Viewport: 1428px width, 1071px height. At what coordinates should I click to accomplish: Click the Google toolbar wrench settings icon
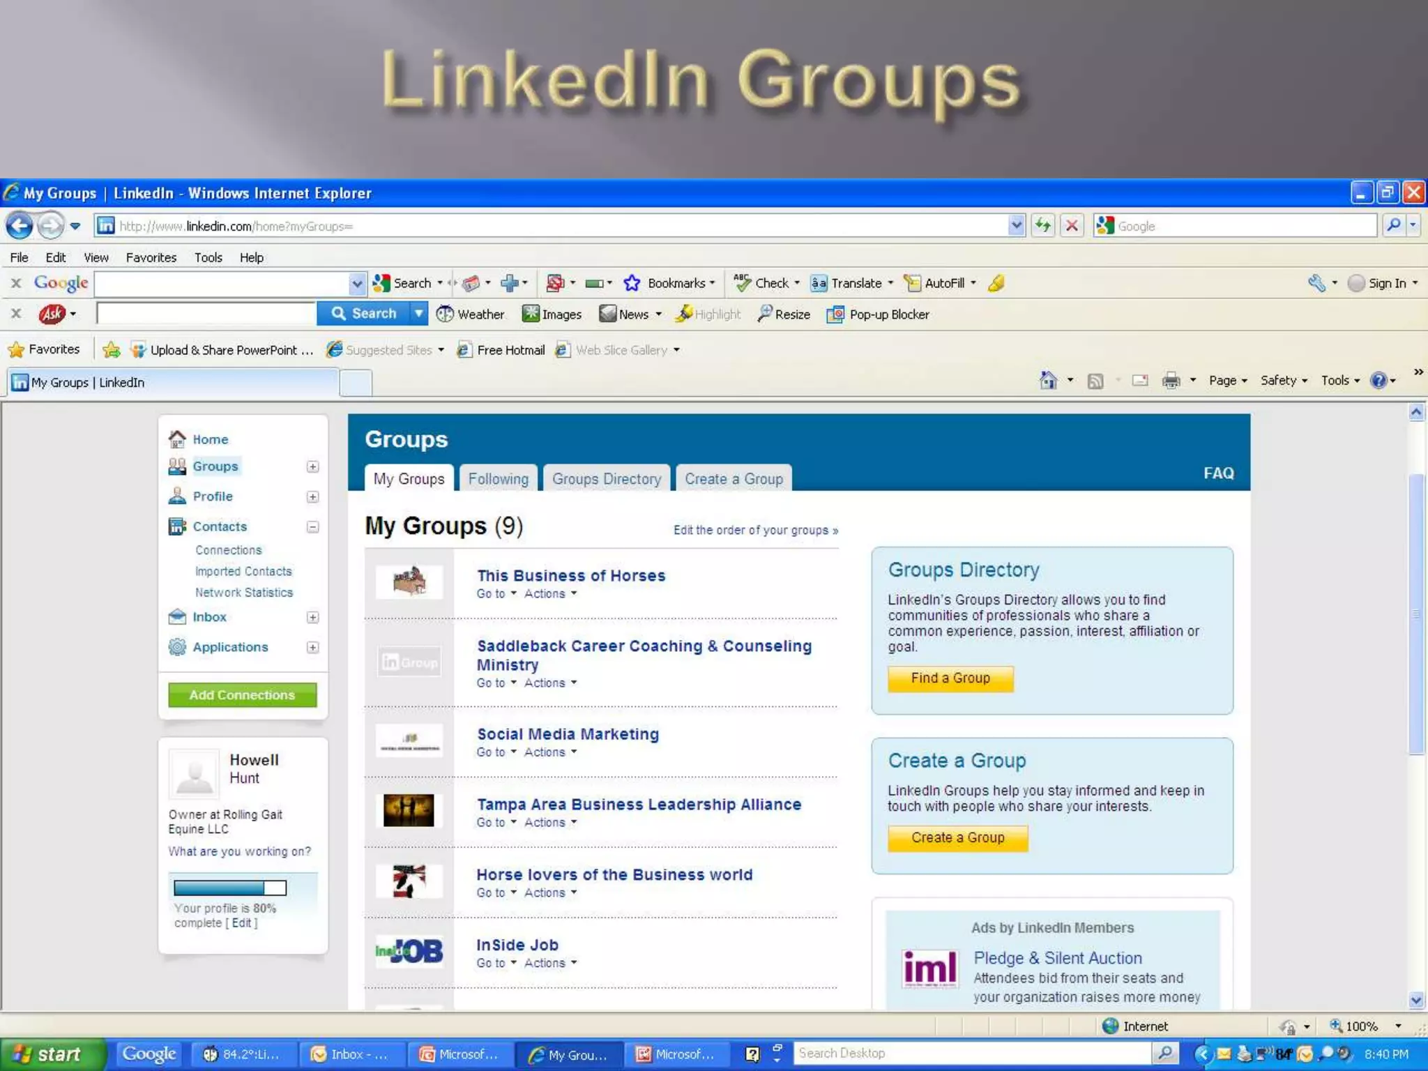1316,282
